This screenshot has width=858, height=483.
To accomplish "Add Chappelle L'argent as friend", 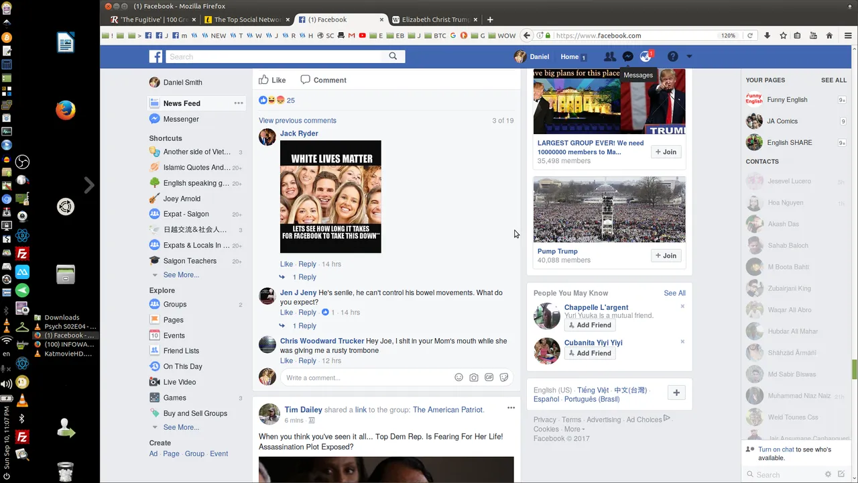I will click(589, 325).
